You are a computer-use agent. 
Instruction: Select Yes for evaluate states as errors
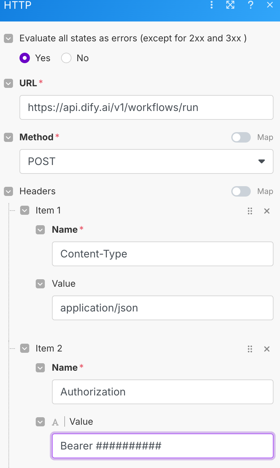25,58
